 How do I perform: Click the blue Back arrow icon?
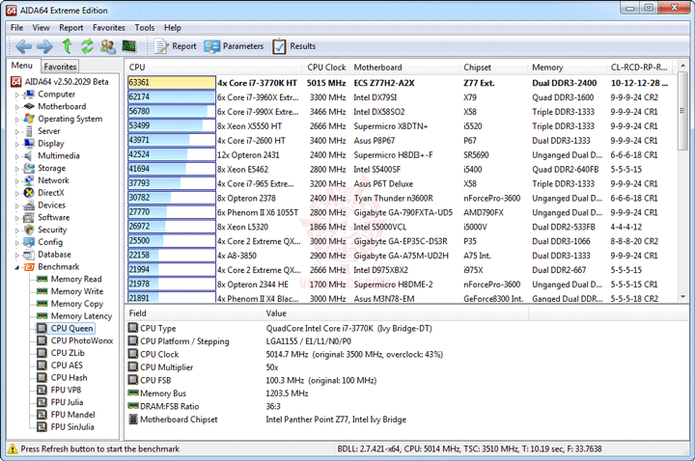point(23,46)
